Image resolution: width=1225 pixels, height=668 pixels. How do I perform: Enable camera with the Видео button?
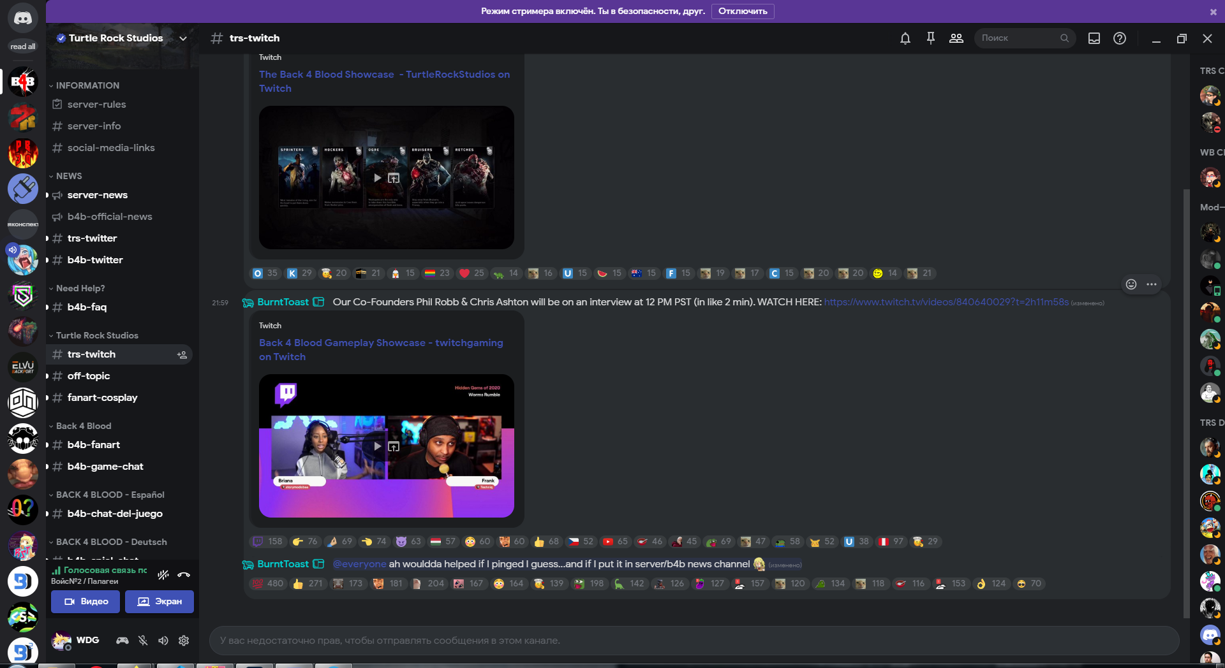(x=85, y=601)
